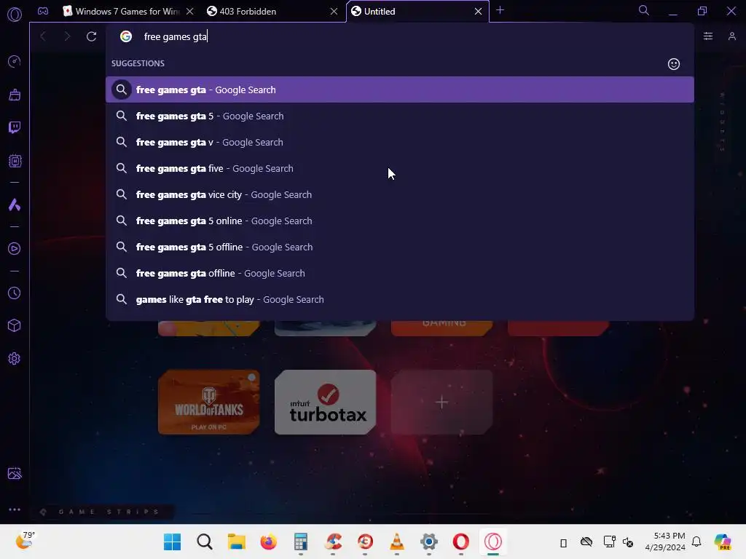Select suggestion free games gta five

tap(400, 168)
